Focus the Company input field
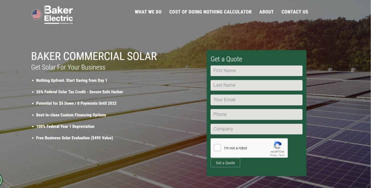Screen dimensions: 371x188 pos(256,129)
